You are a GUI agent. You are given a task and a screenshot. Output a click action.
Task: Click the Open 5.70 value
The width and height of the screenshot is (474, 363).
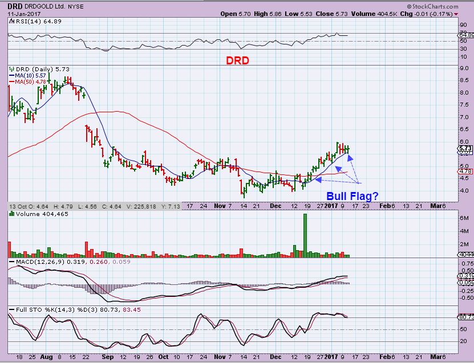(235, 14)
